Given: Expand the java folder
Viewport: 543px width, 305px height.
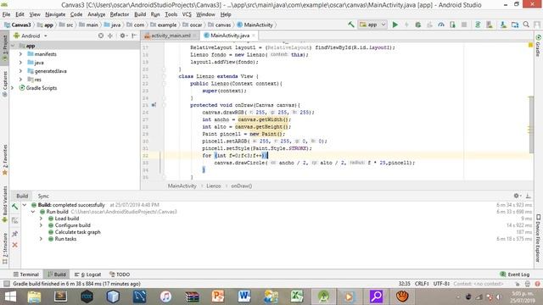Looking at the screenshot, I should [20, 63].
